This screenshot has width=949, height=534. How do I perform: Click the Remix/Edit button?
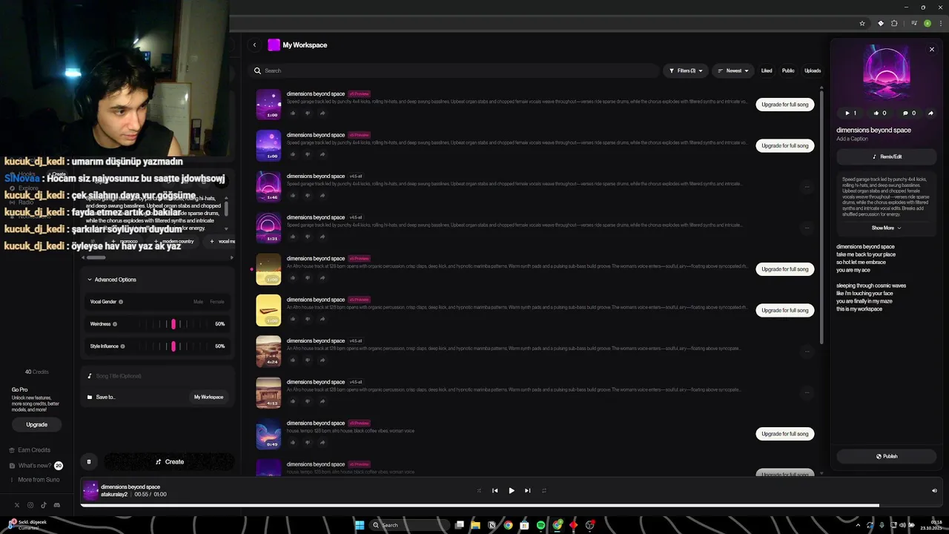point(887,156)
